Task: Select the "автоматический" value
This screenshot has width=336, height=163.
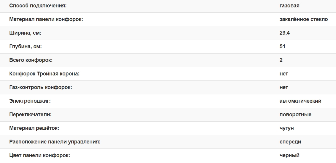Action: (x=300, y=101)
